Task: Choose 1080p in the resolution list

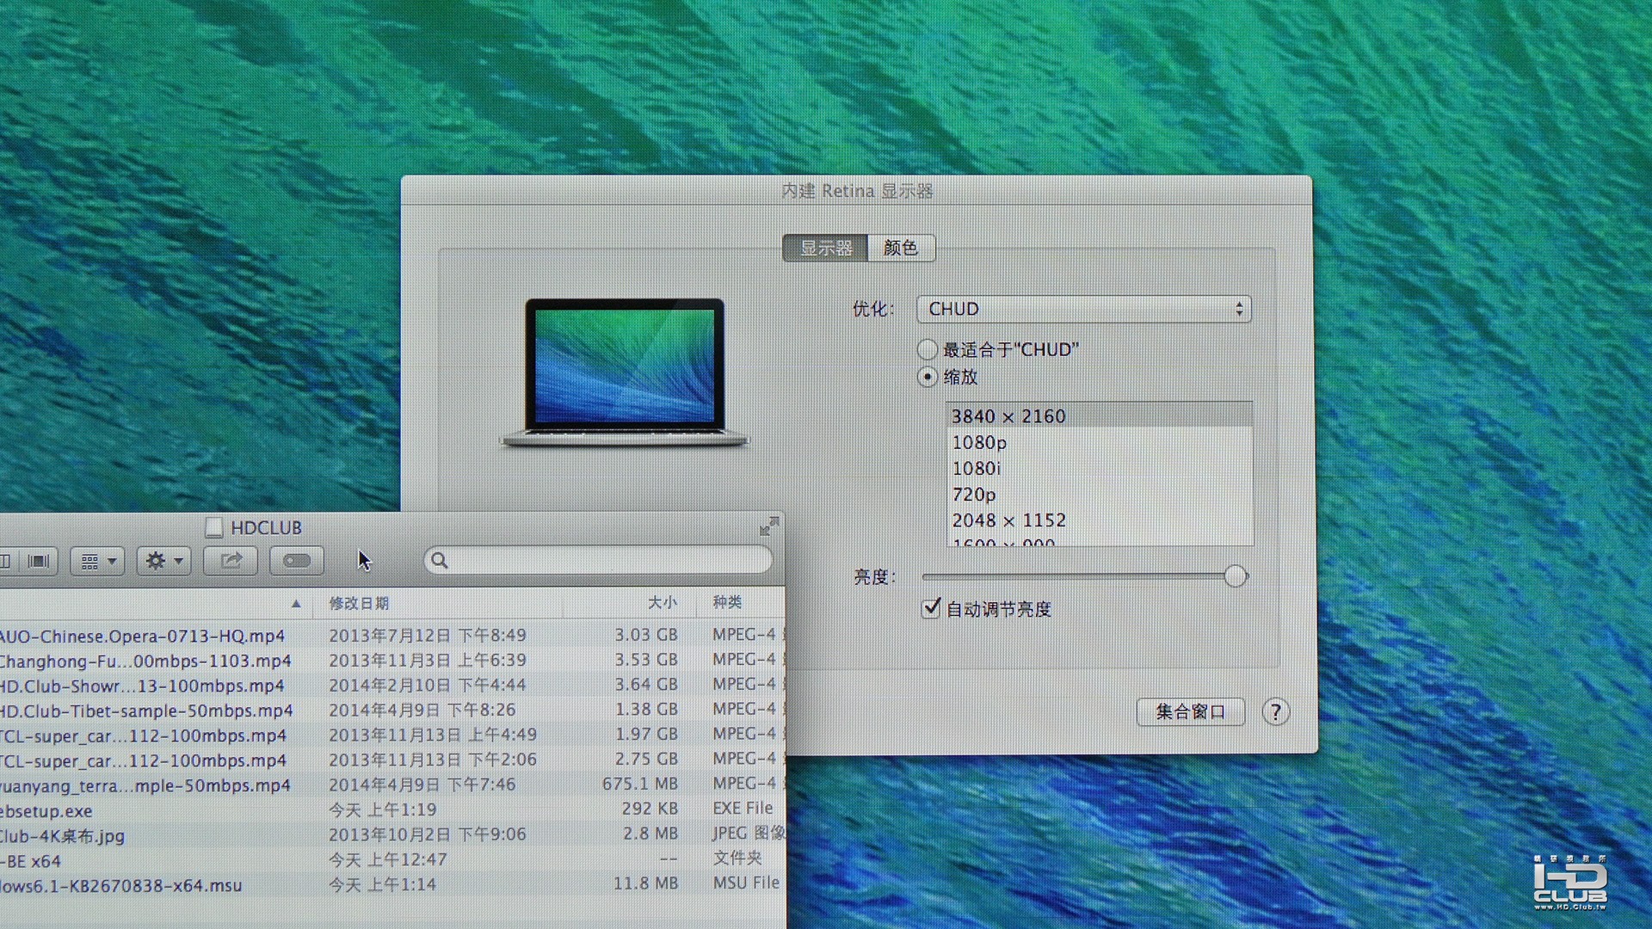Action: click(979, 442)
